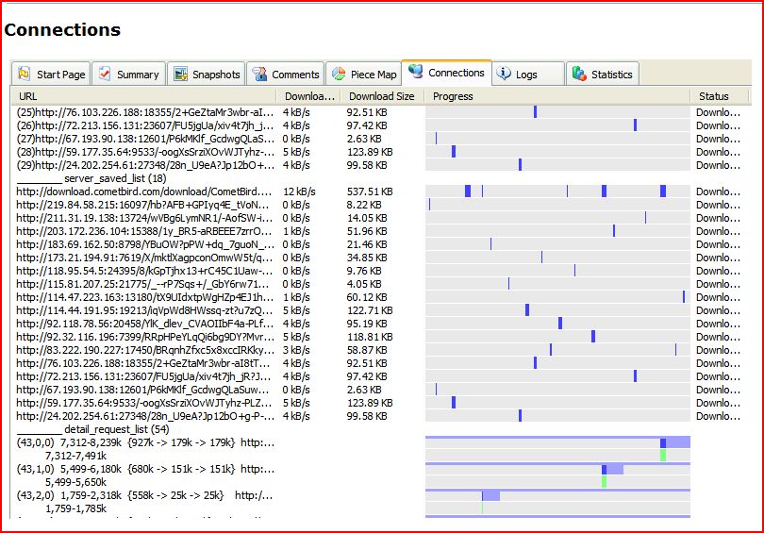Click the 118.81 KB download size cell
Screen dimensions: 764x533
tap(370, 336)
